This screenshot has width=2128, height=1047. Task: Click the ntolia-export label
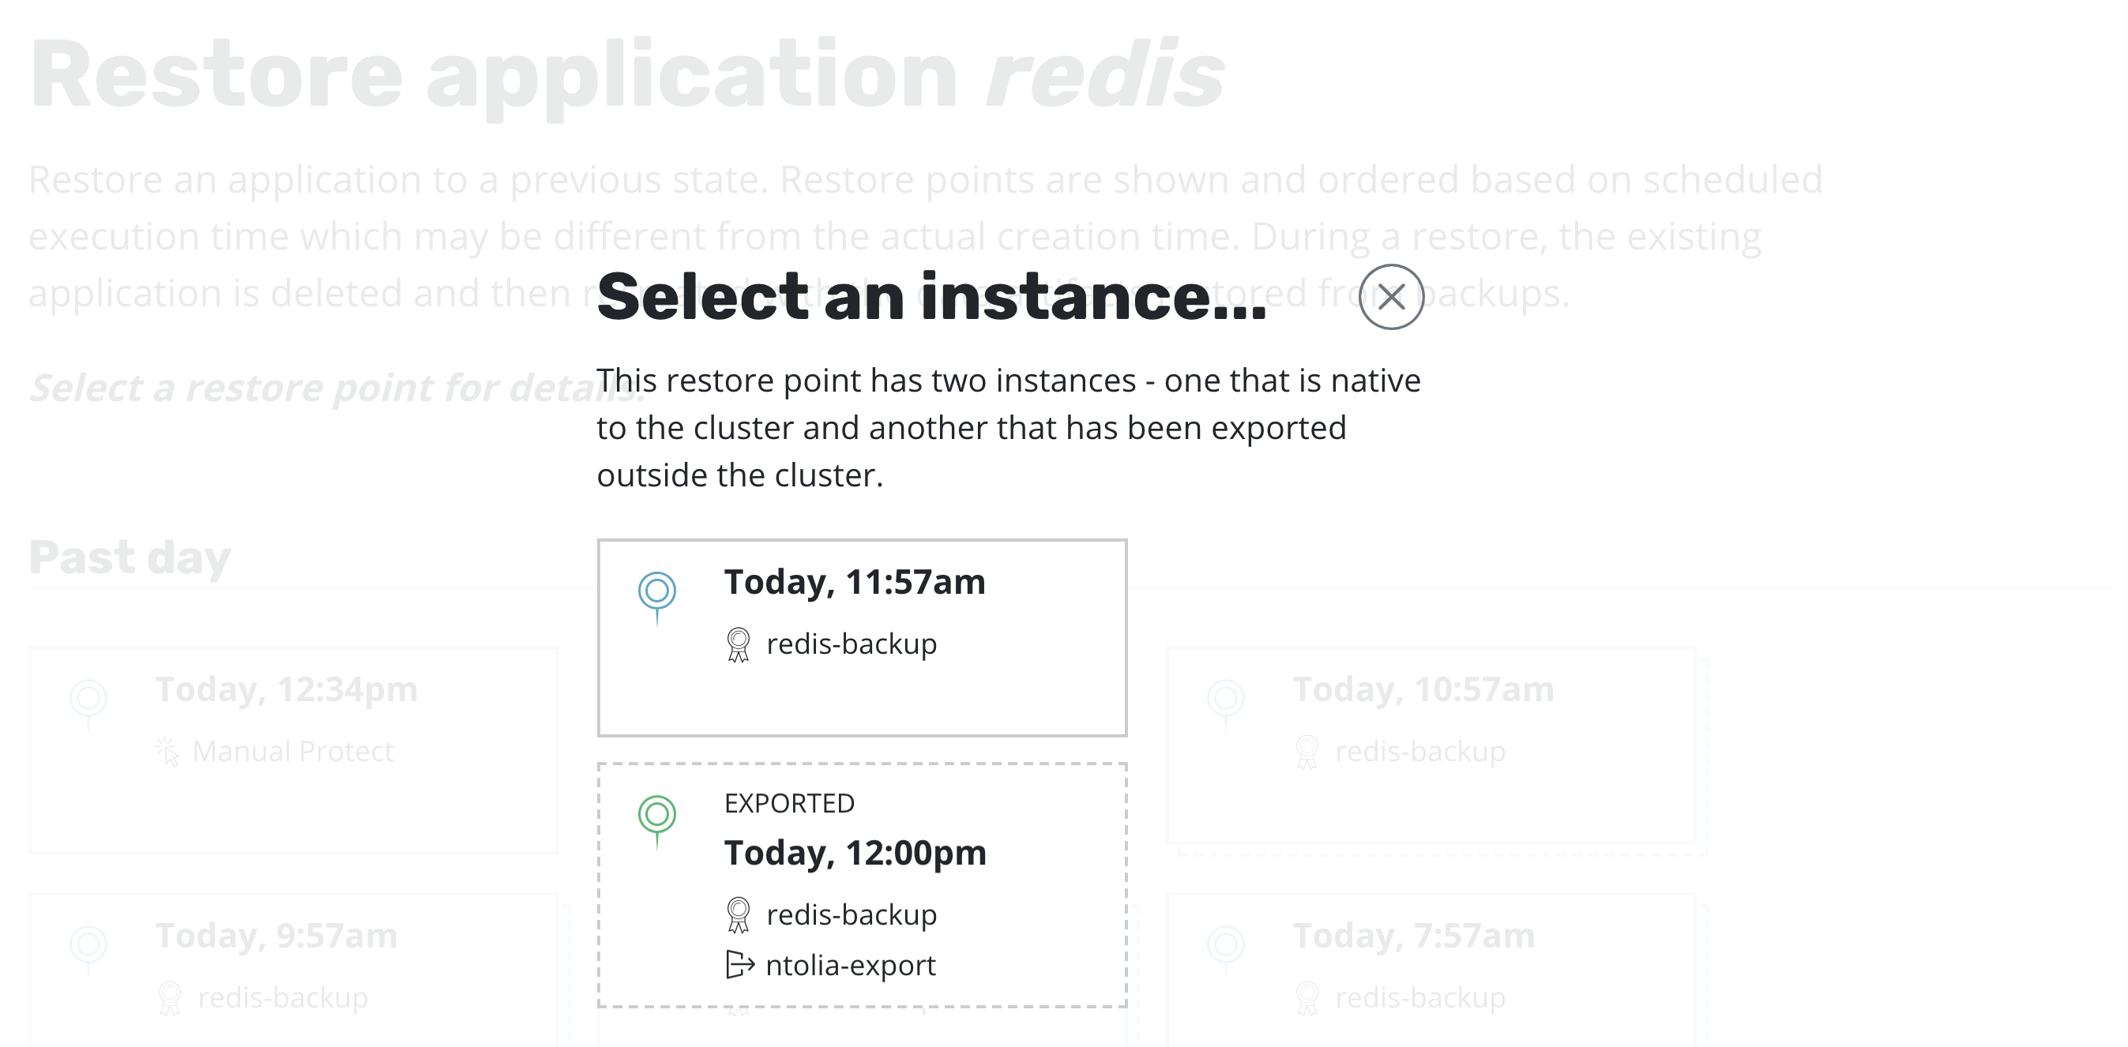click(852, 963)
